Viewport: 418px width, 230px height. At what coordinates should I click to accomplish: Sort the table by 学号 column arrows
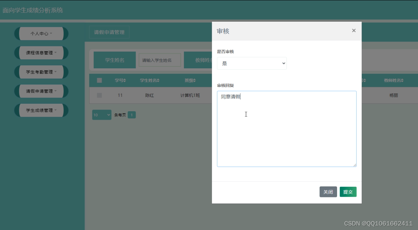[x=124, y=80]
